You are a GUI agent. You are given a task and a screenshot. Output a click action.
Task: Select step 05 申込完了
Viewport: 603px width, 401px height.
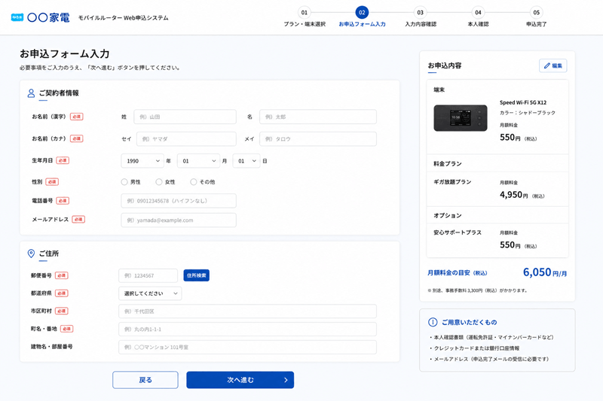tap(537, 17)
